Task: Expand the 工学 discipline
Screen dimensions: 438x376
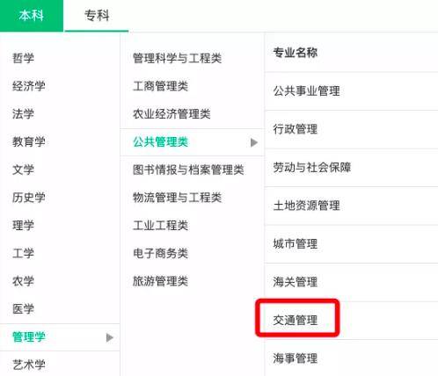Action: pyautogui.click(x=23, y=253)
